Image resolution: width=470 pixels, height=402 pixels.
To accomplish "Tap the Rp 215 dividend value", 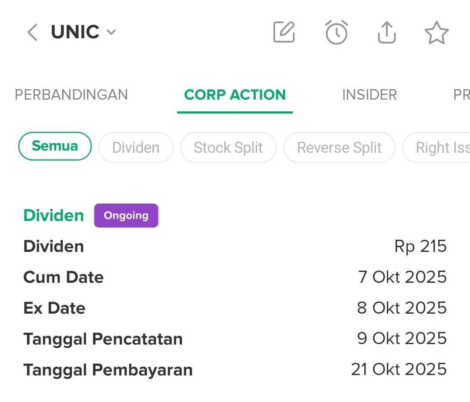I will click(420, 246).
